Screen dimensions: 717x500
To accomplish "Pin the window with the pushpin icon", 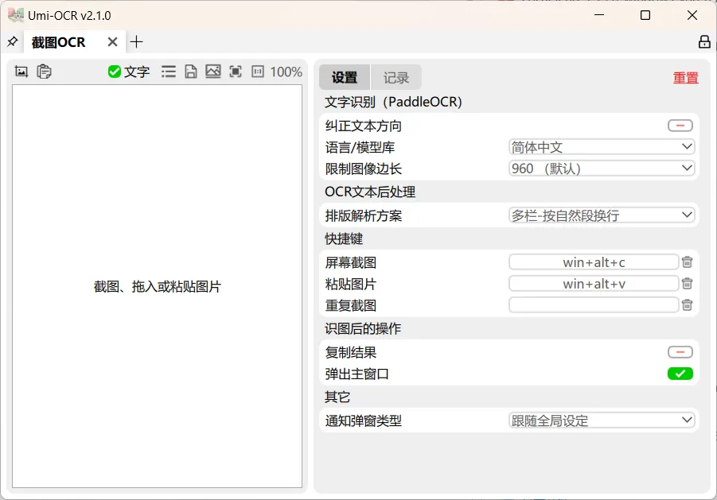I will tap(13, 42).
